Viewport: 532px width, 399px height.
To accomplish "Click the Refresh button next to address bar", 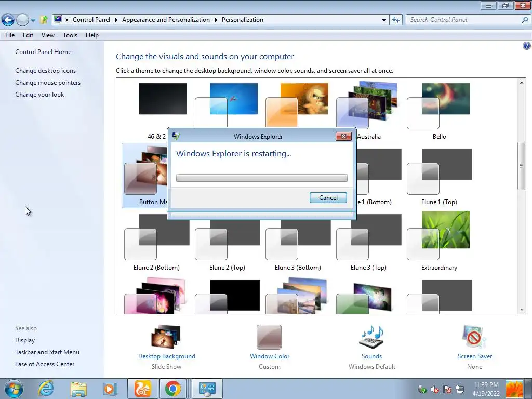I will pos(396,20).
